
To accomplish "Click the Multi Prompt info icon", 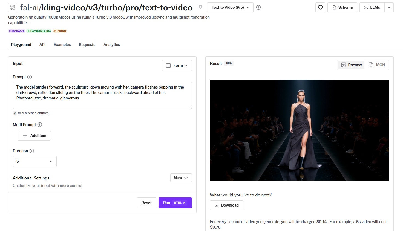I will pyautogui.click(x=40, y=125).
